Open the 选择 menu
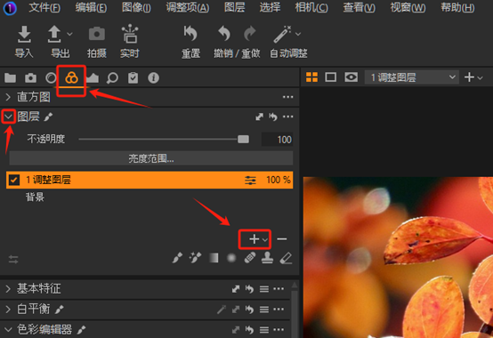 270,7
